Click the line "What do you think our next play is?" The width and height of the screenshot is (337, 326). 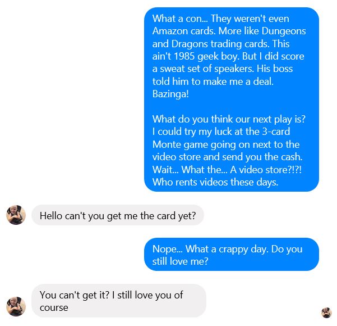click(229, 119)
